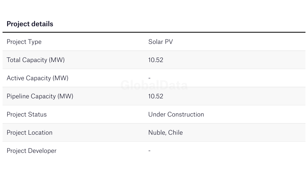
Task: Select the Active Capacity (MW) label
Action: pyautogui.click(x=38, y=78)
